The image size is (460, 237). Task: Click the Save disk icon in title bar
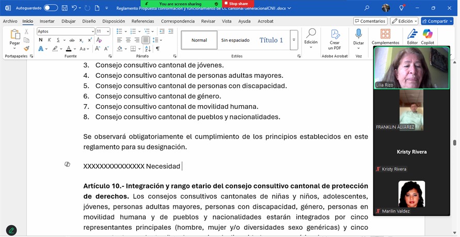point(65,8)
